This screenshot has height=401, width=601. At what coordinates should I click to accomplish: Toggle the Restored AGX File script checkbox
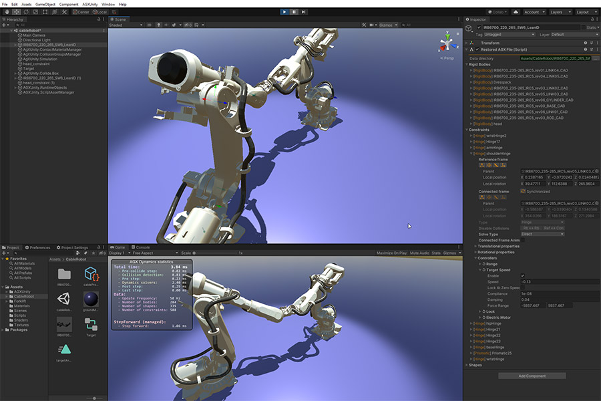477,49
